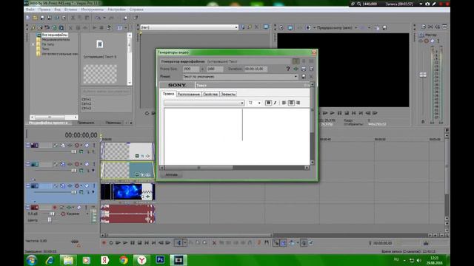Open the Файл menu
Viewport: 474px width, 266px height.
tap(30, 10)
